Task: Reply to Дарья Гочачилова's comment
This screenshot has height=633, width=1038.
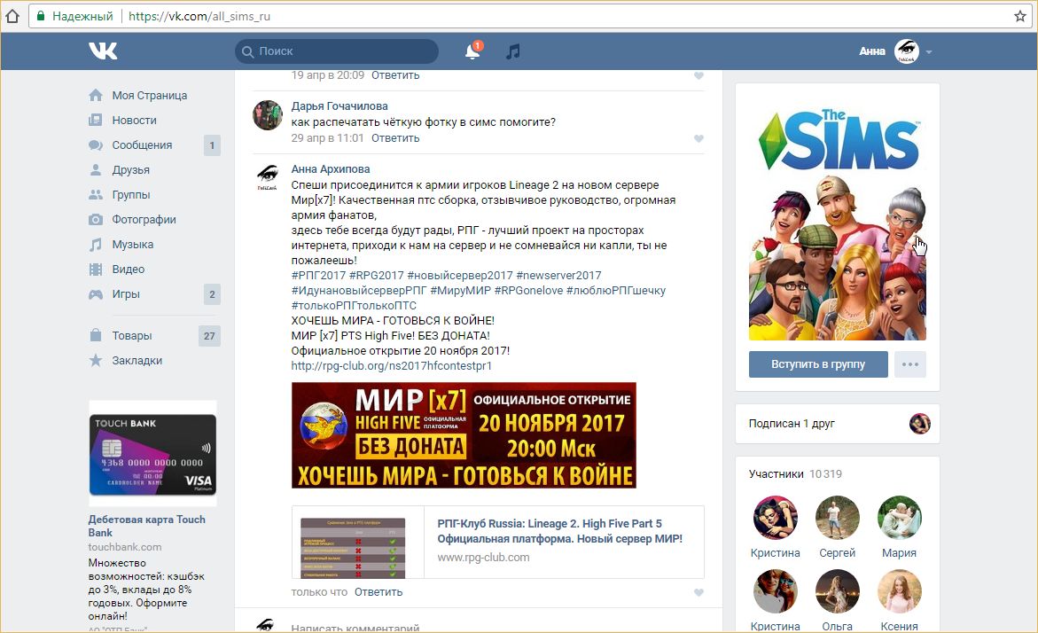Action: 395,137
